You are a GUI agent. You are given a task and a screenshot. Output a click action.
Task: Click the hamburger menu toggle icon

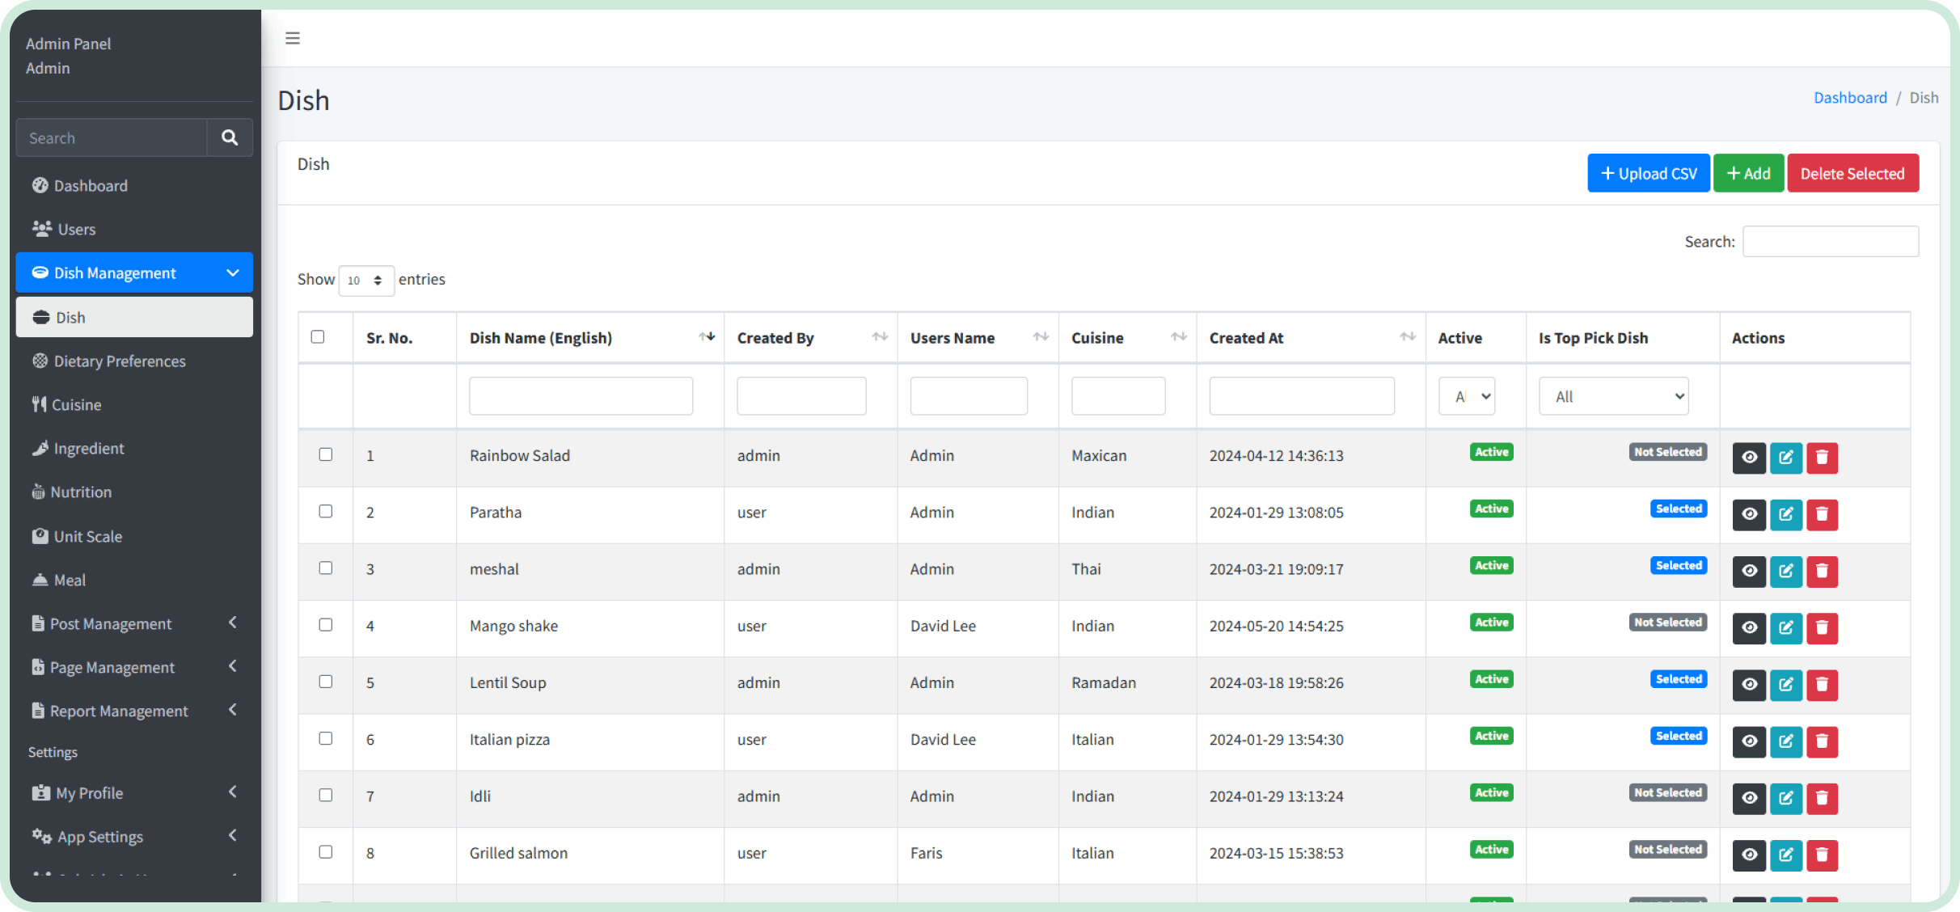tap(293, 38)
